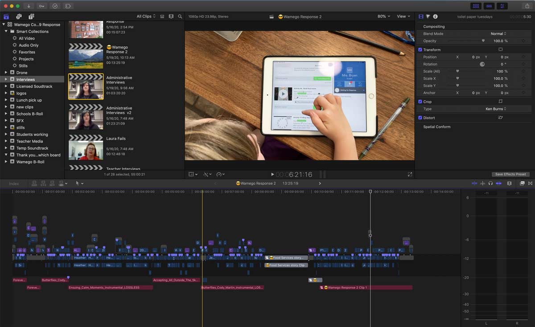Go back in timeline history arrow

(215, 184)
